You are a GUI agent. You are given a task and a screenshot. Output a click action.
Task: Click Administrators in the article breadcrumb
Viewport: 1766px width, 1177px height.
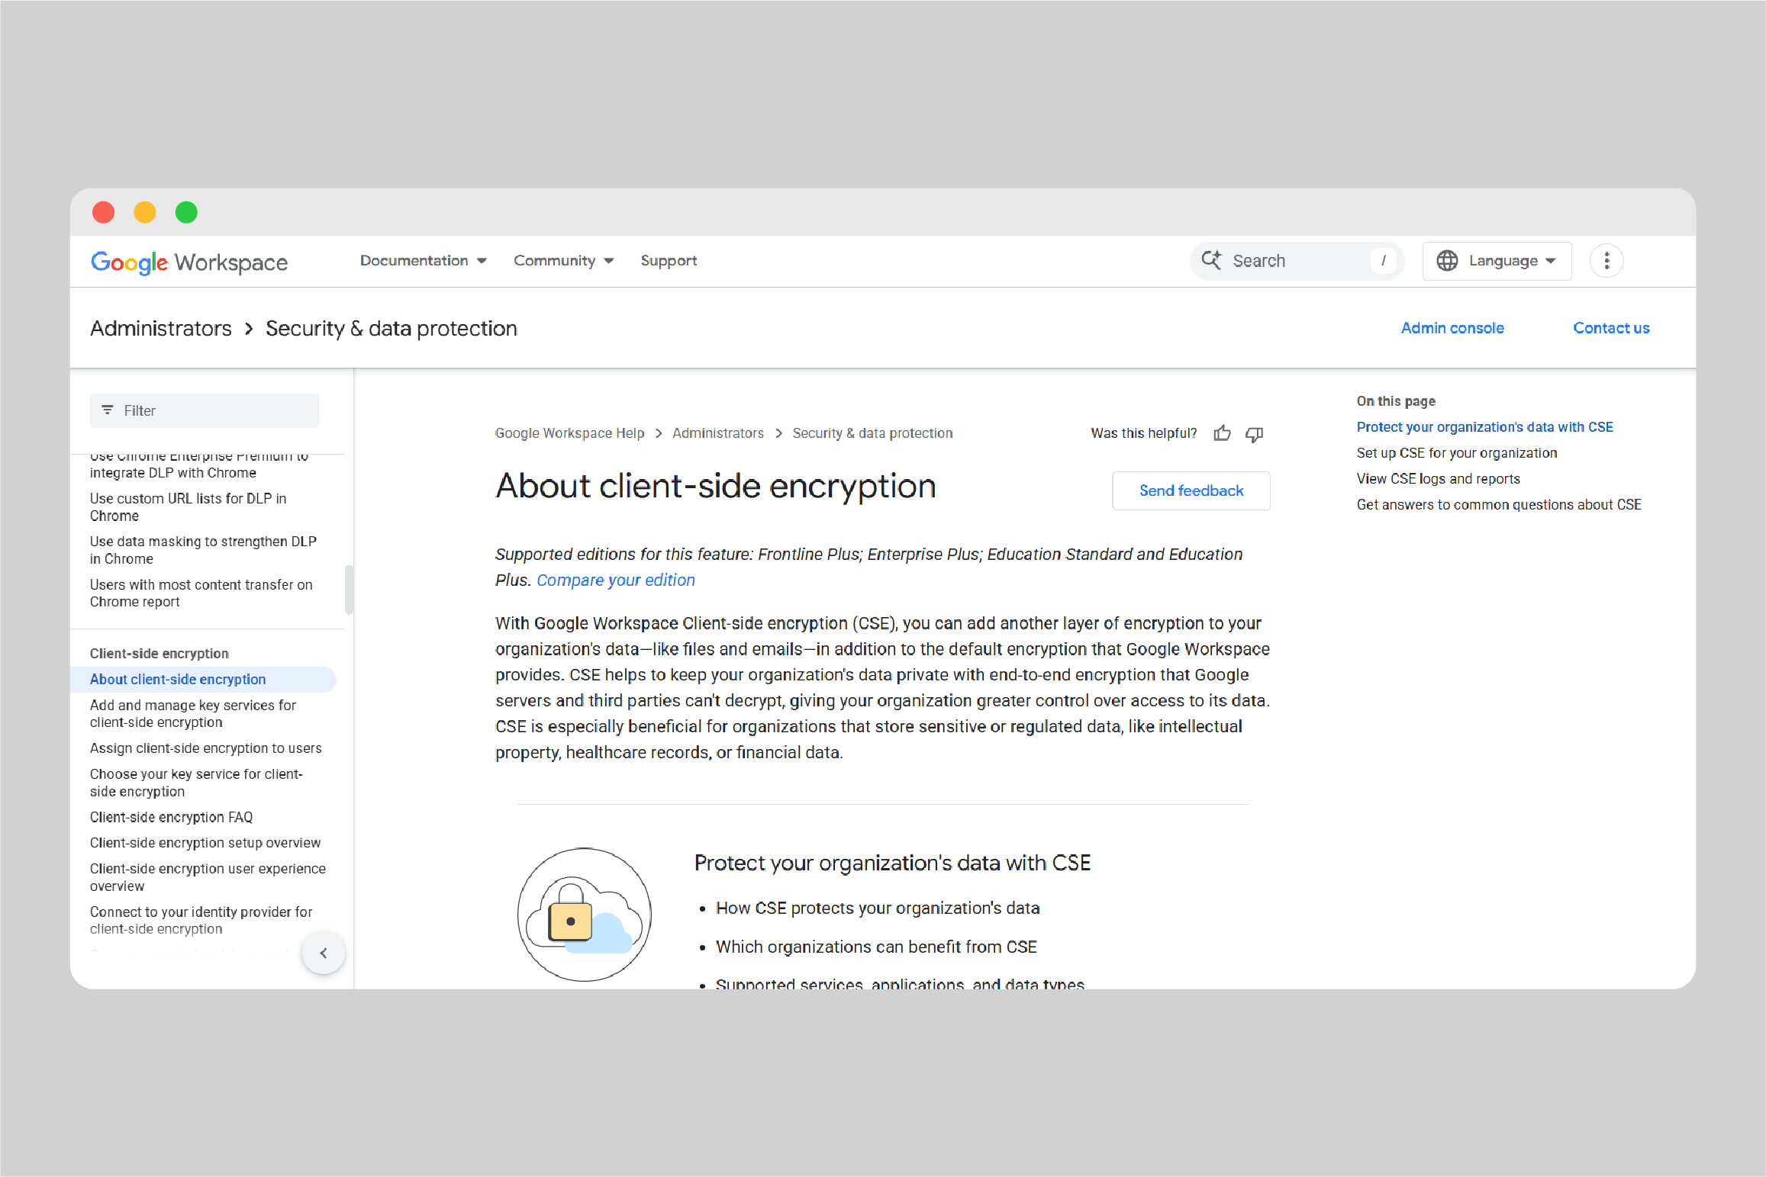coord(718,433)
